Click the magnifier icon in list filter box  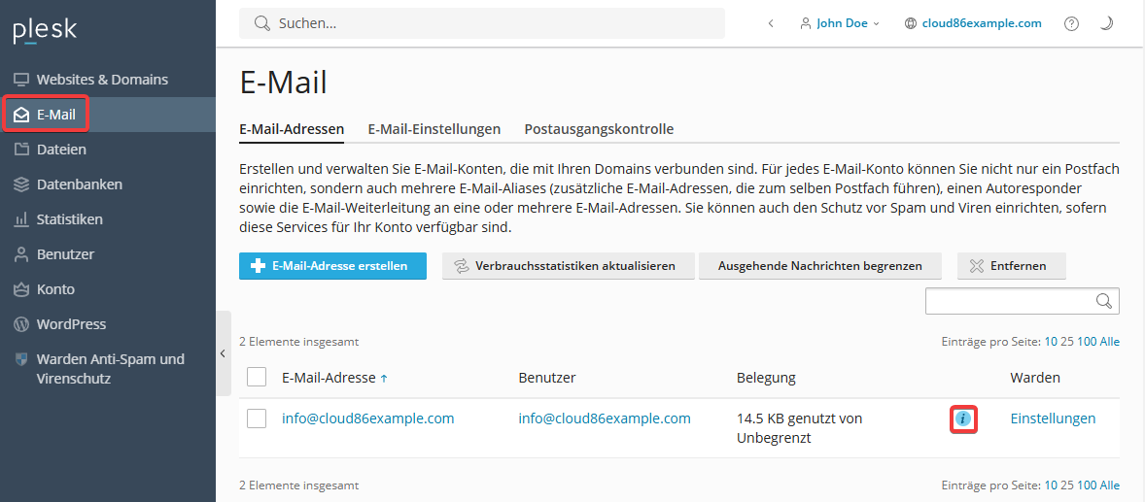point(1104,301)
